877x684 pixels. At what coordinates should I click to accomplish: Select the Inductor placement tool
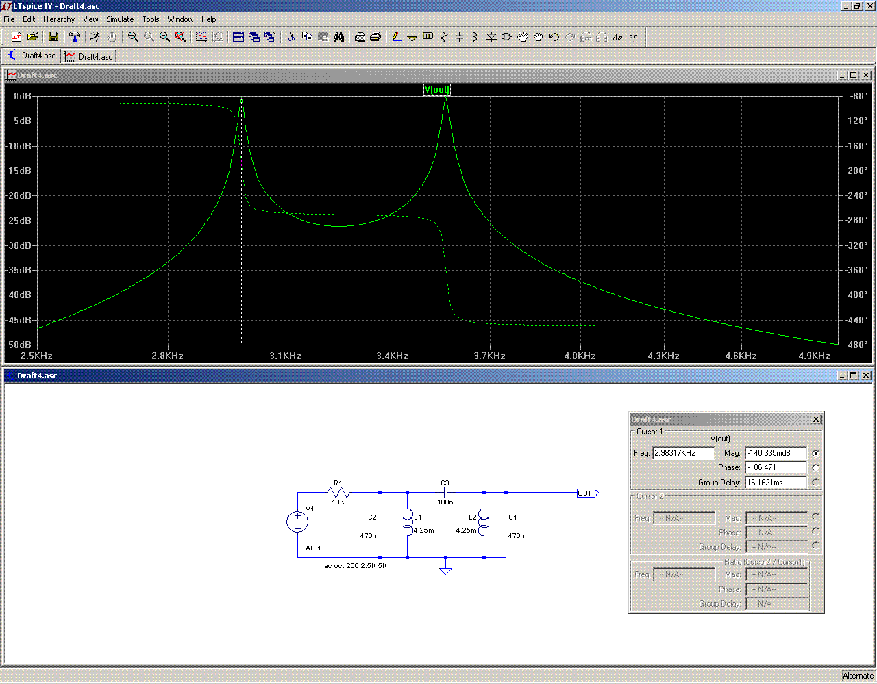[x=475, y=37]
